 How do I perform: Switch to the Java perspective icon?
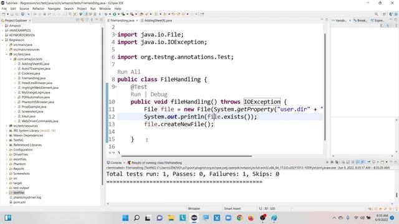pos(391,14)
